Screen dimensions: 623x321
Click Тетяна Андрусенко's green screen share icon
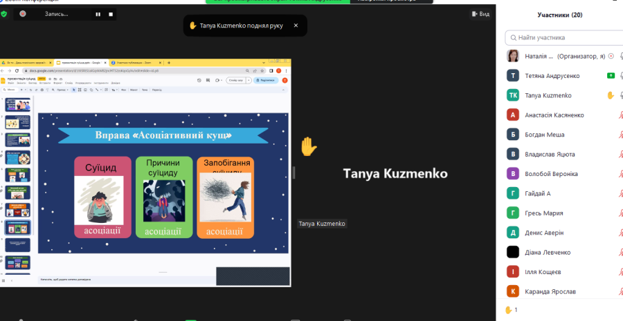tap(610, 76)
